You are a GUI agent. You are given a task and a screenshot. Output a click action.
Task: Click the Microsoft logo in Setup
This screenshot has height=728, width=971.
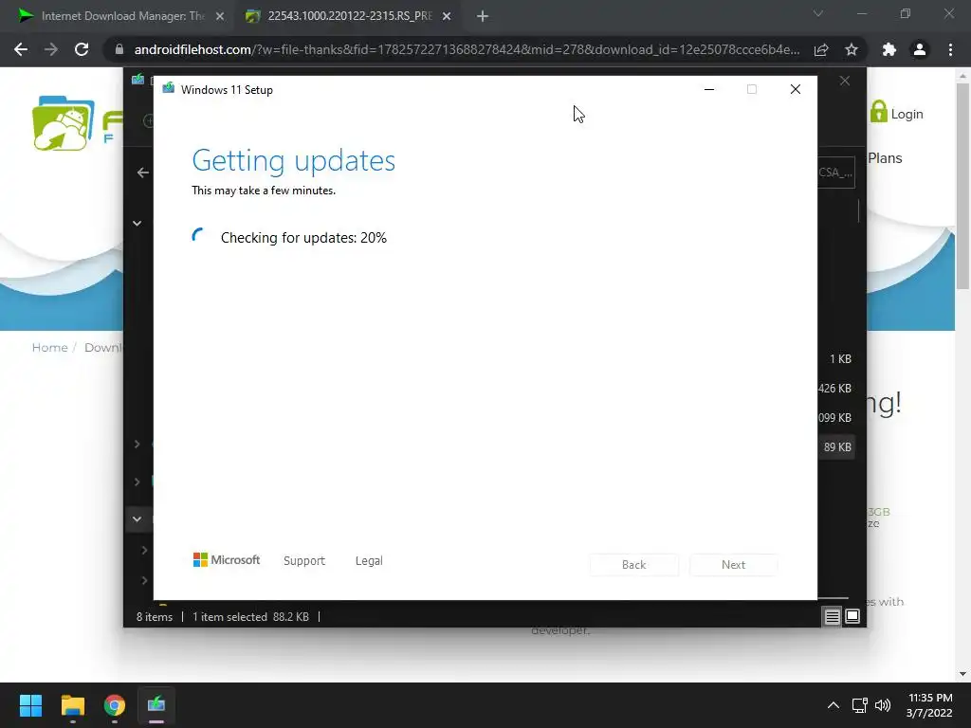pyautogui.click(x=227, y=559)
